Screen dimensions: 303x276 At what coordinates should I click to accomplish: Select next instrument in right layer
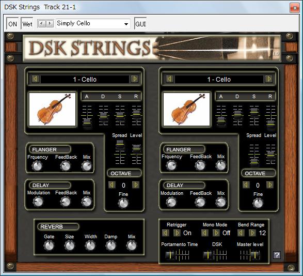269,79
